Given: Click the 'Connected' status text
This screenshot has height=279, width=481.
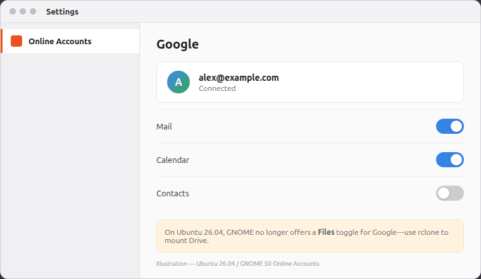Looking at the screenshot, I should (217, 88).
